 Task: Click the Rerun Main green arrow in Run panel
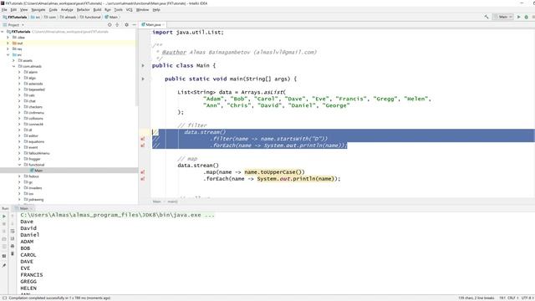(x=4, y=217)
